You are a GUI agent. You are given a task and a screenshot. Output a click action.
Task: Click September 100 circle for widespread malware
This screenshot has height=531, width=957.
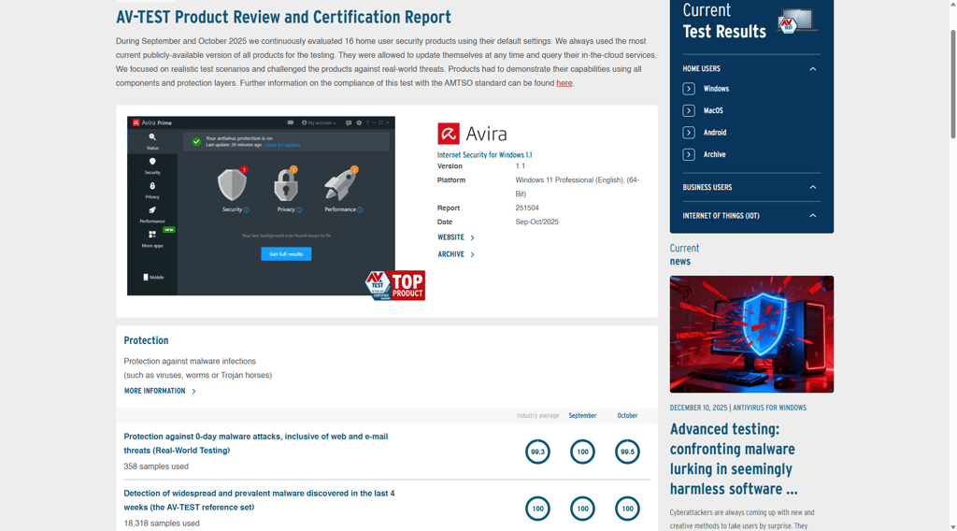(x=582, y=509)
